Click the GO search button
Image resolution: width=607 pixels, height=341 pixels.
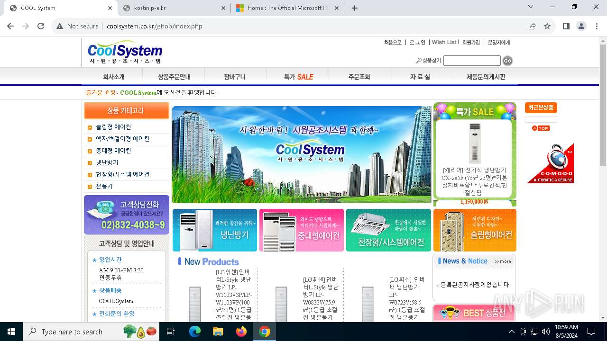(x=507, y=61)
